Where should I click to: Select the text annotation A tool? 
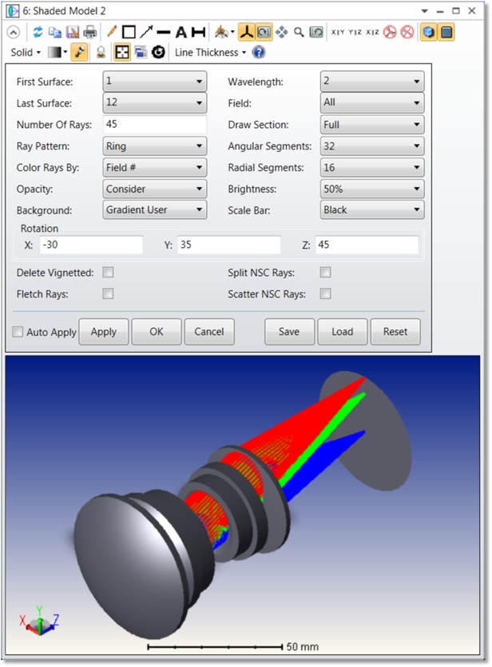click(x=181, y=32)
